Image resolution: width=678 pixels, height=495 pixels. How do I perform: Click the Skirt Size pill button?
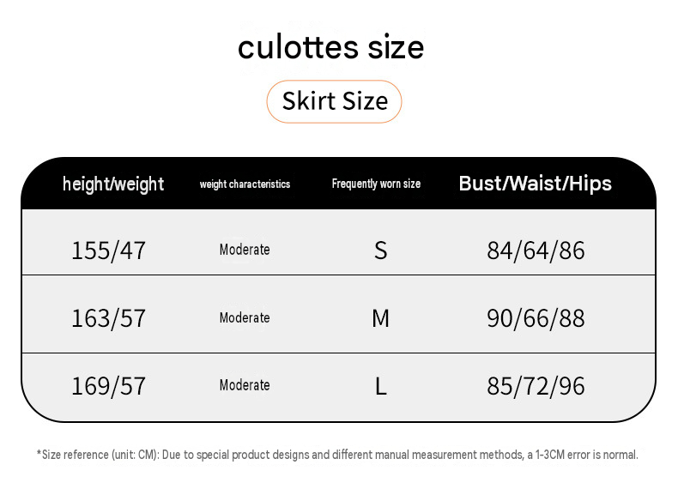(x=334, y=101)
